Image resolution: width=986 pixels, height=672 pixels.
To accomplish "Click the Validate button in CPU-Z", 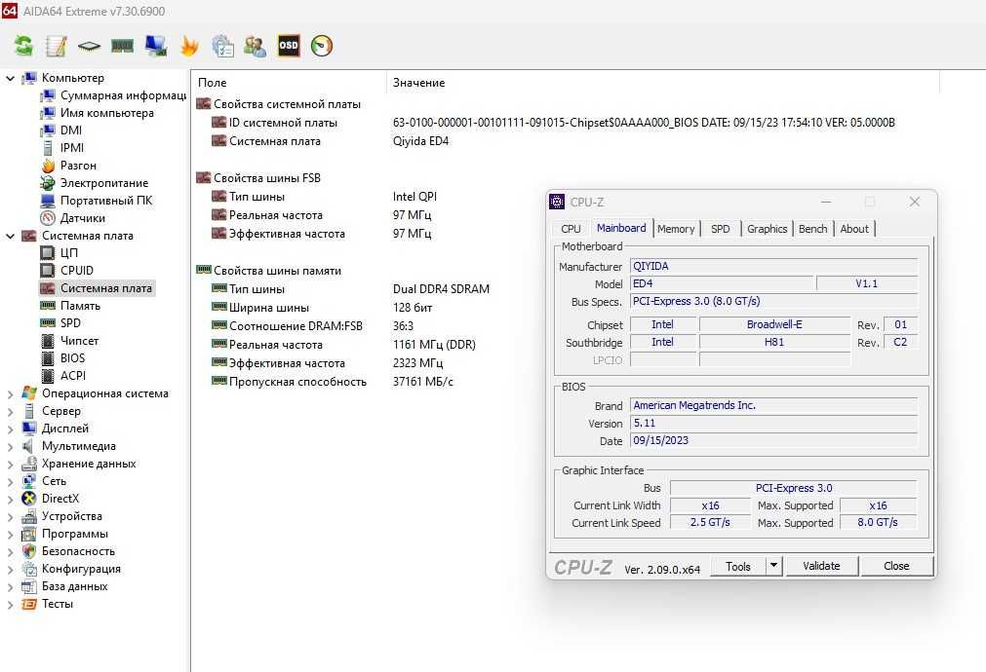I will 821,566.
